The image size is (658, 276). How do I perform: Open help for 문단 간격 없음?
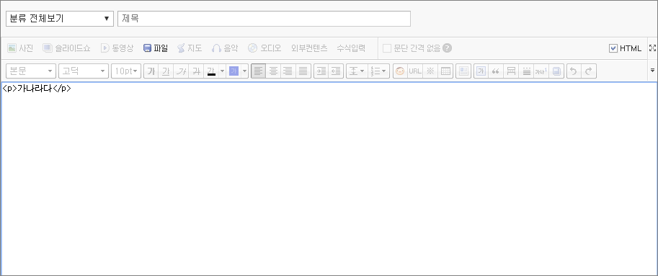coord(448,48)
